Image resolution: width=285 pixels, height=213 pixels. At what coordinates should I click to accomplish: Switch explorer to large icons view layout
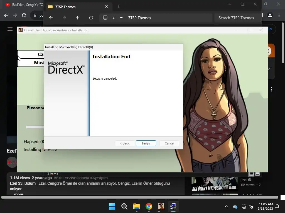coord(257,174)
